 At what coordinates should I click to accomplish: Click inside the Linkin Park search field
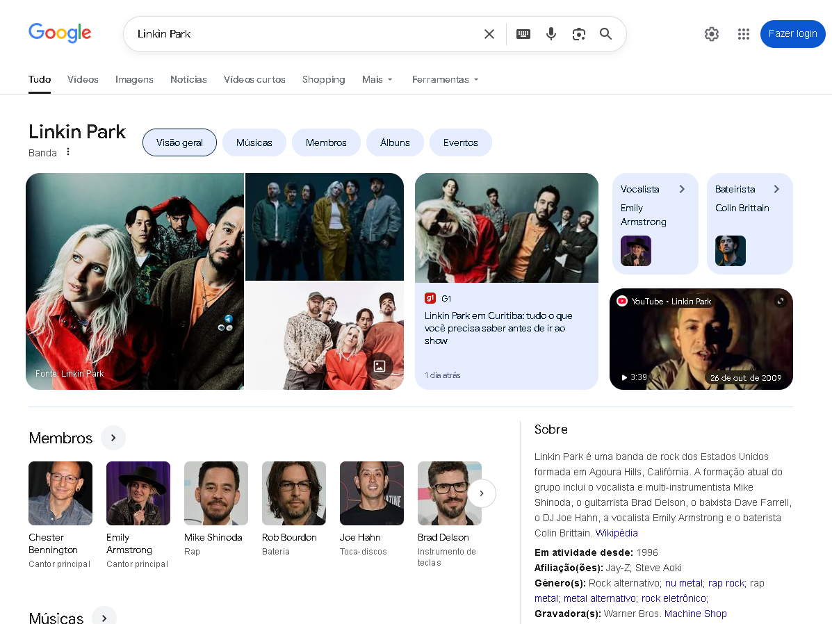(305, 34)
